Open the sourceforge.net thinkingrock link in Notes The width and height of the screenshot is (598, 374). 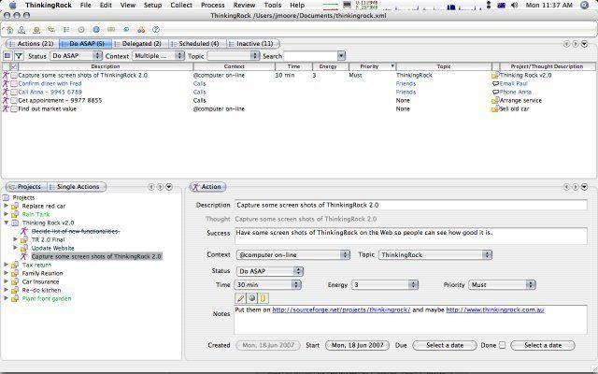coord(341,309)
